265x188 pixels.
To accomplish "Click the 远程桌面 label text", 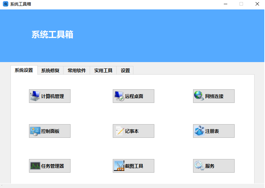I will point(134,96).
